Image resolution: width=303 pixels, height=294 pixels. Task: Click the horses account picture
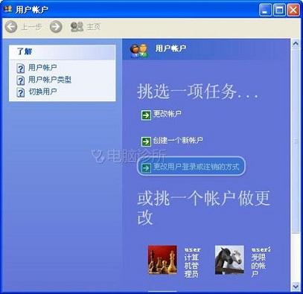[229, 260]
